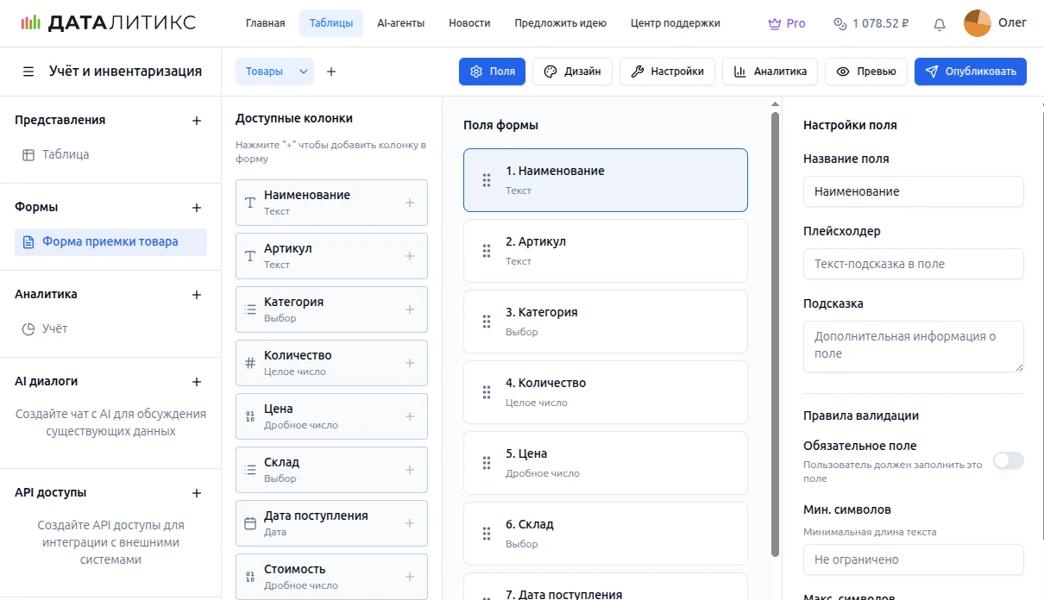1044x600 pixels.
Task: Click the Плейсхолдер input field
Action: (913, 264)
